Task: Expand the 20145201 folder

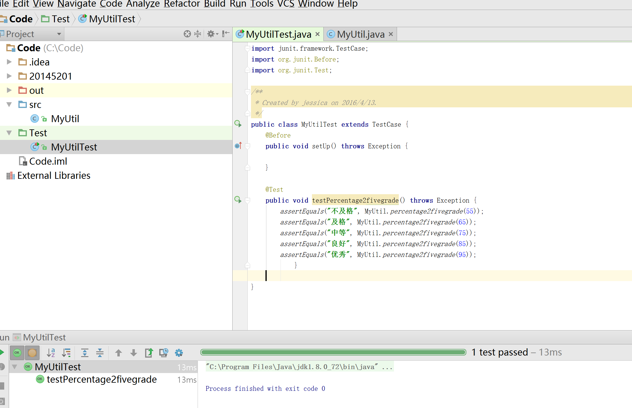Action: tap(9, 76)
